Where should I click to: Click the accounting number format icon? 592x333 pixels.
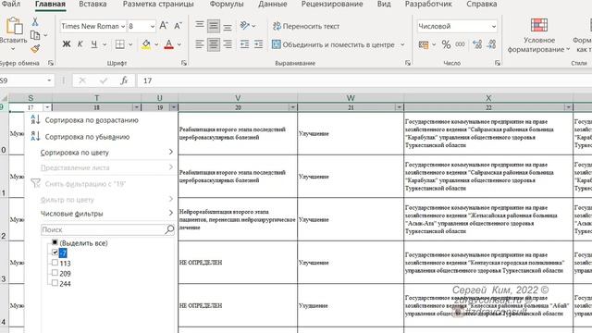pyautogui.click(x=424, y=44)
